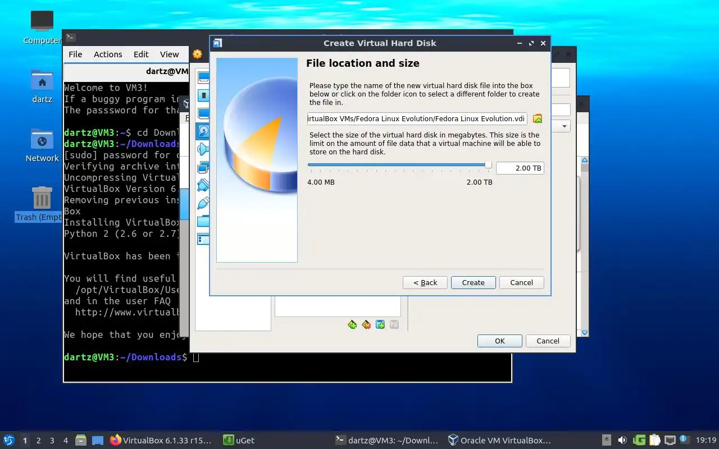Click the uGet tray icon

(x=639, y=440)
